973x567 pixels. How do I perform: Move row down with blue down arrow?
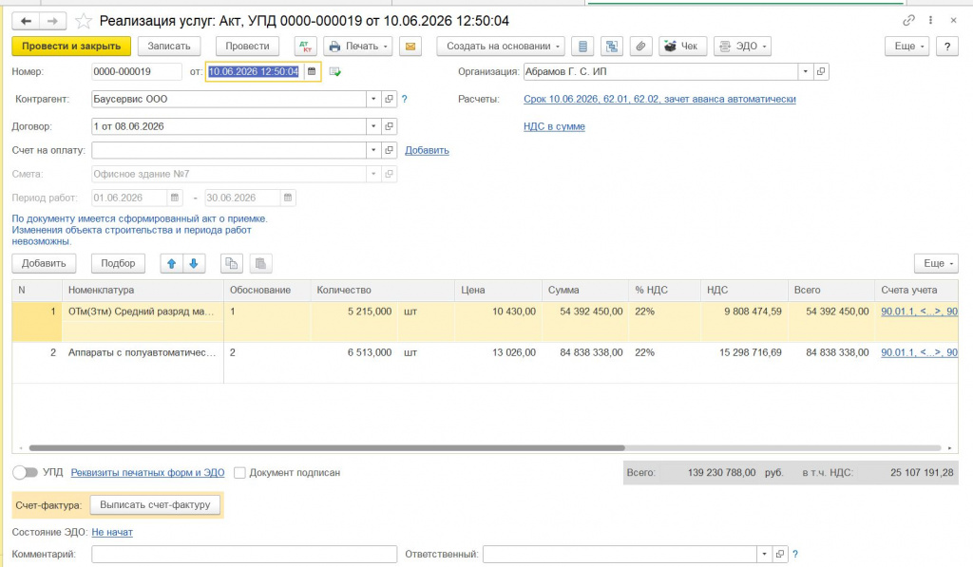pyautogui.click(x=194, y=264)
